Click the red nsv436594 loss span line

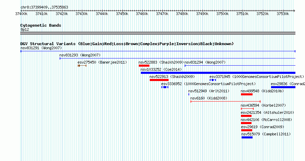click(x=247, y=109)
